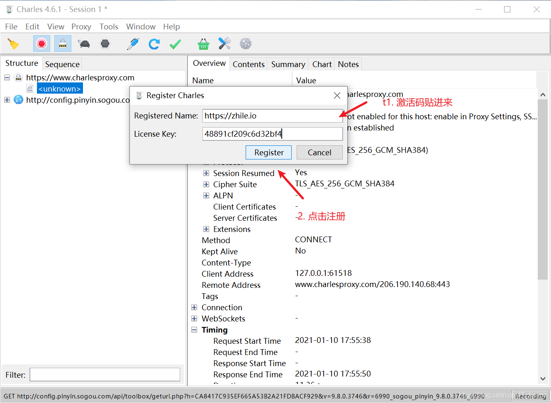Screen dimensions: 551x403
Task: Click the blue Repeat arrow icon
Action: tap(154, 44)
